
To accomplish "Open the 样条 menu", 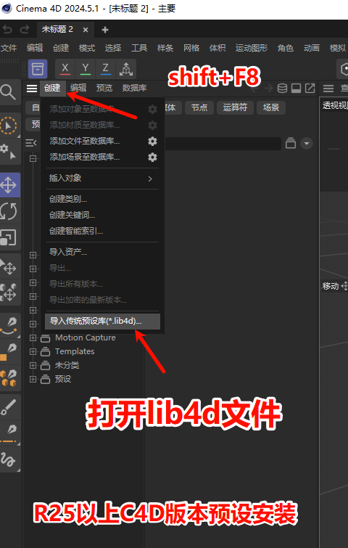I will click(x=165, y=48).
